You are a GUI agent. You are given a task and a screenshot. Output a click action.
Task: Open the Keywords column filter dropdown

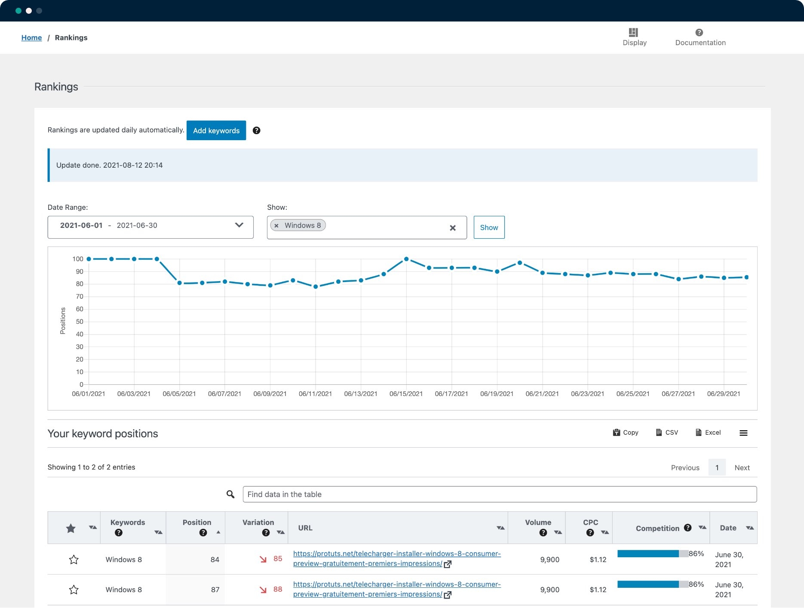[x=158, y=533]
